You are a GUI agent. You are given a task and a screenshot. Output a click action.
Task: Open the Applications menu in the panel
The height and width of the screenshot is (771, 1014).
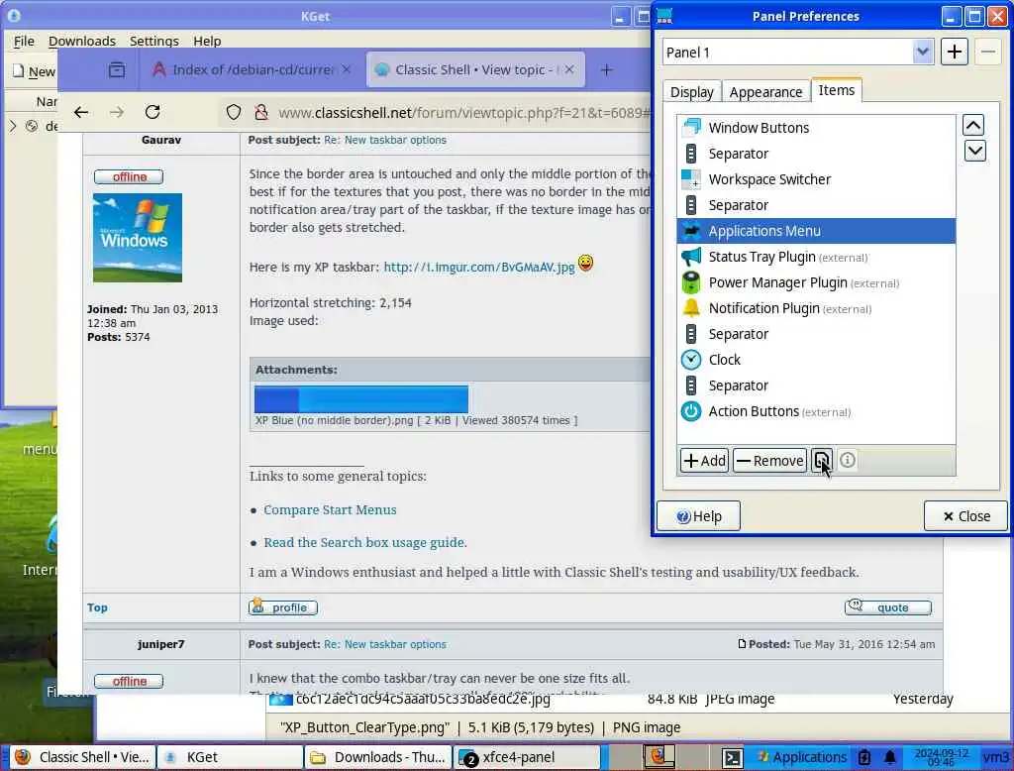pos(801,757)
